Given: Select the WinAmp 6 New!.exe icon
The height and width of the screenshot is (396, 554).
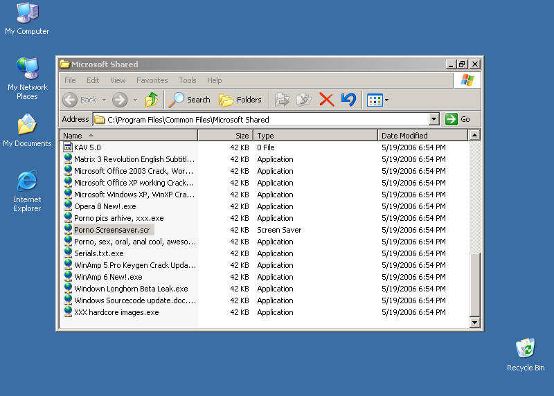Looking at the screenshot, I should [x=68, y=276].
